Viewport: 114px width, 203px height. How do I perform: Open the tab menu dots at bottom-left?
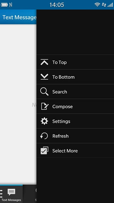point(1,193)
